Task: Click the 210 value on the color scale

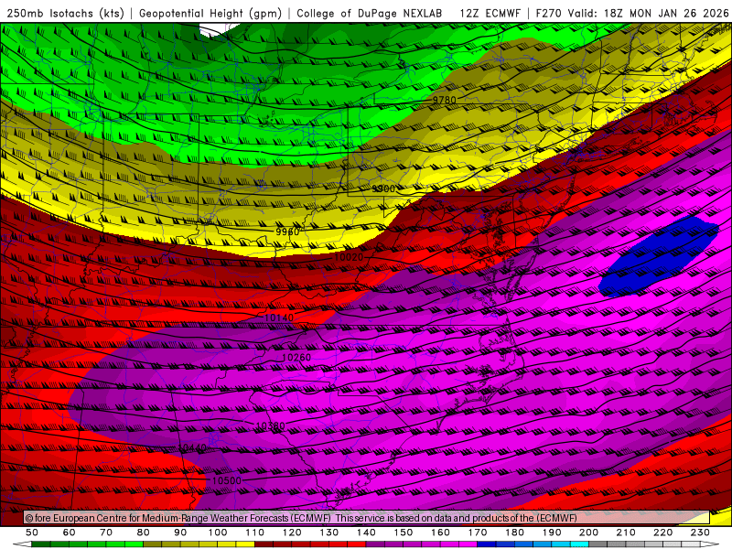Action: click(626, 533)
